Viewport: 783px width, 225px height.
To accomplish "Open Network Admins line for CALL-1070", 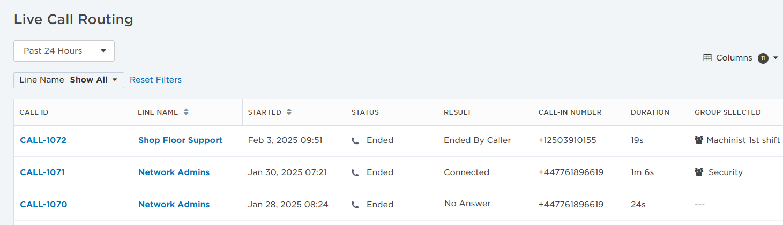I will (174, 205).
